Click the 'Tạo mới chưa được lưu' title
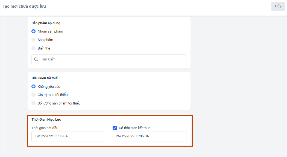287x157 pixels. tap(24, 6)
